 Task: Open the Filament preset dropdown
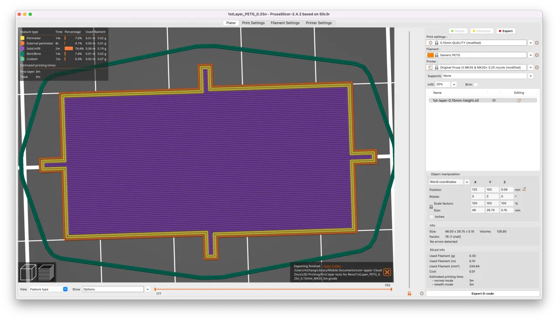[x=531, y=55]
